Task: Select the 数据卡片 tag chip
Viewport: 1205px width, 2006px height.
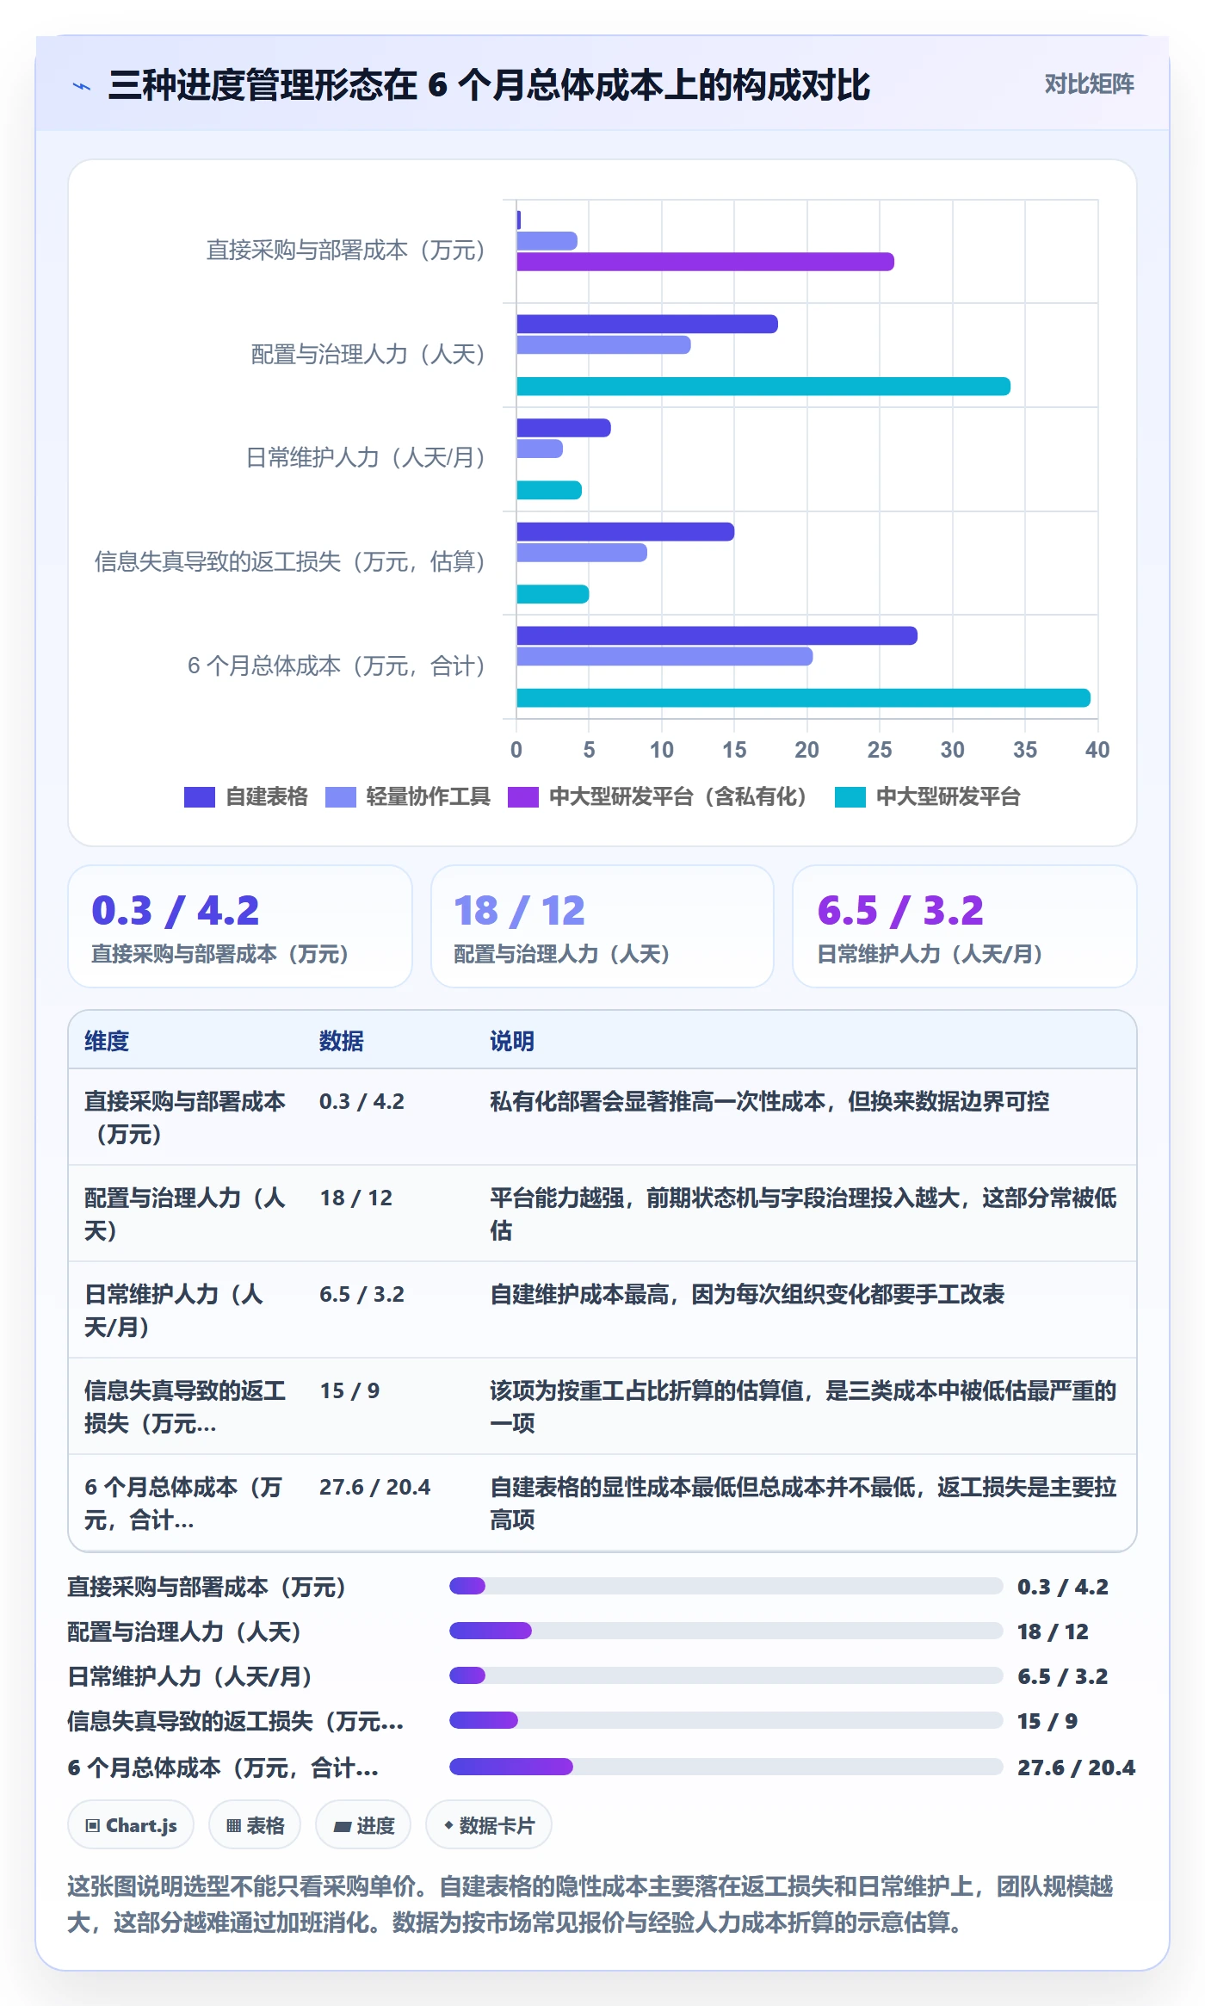Action: click(489, 1825)
